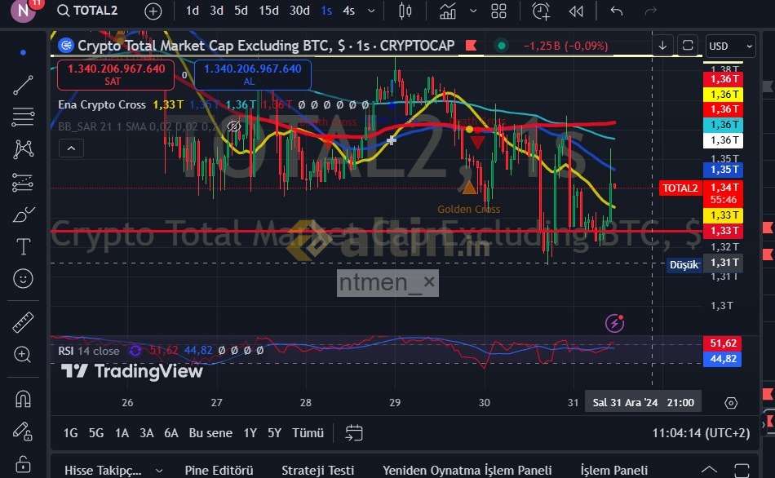Viewport: 775px width, 478px height.
Task: Click the red flag next to CRYPTOCAP
Action: click(x=471, y=46)
